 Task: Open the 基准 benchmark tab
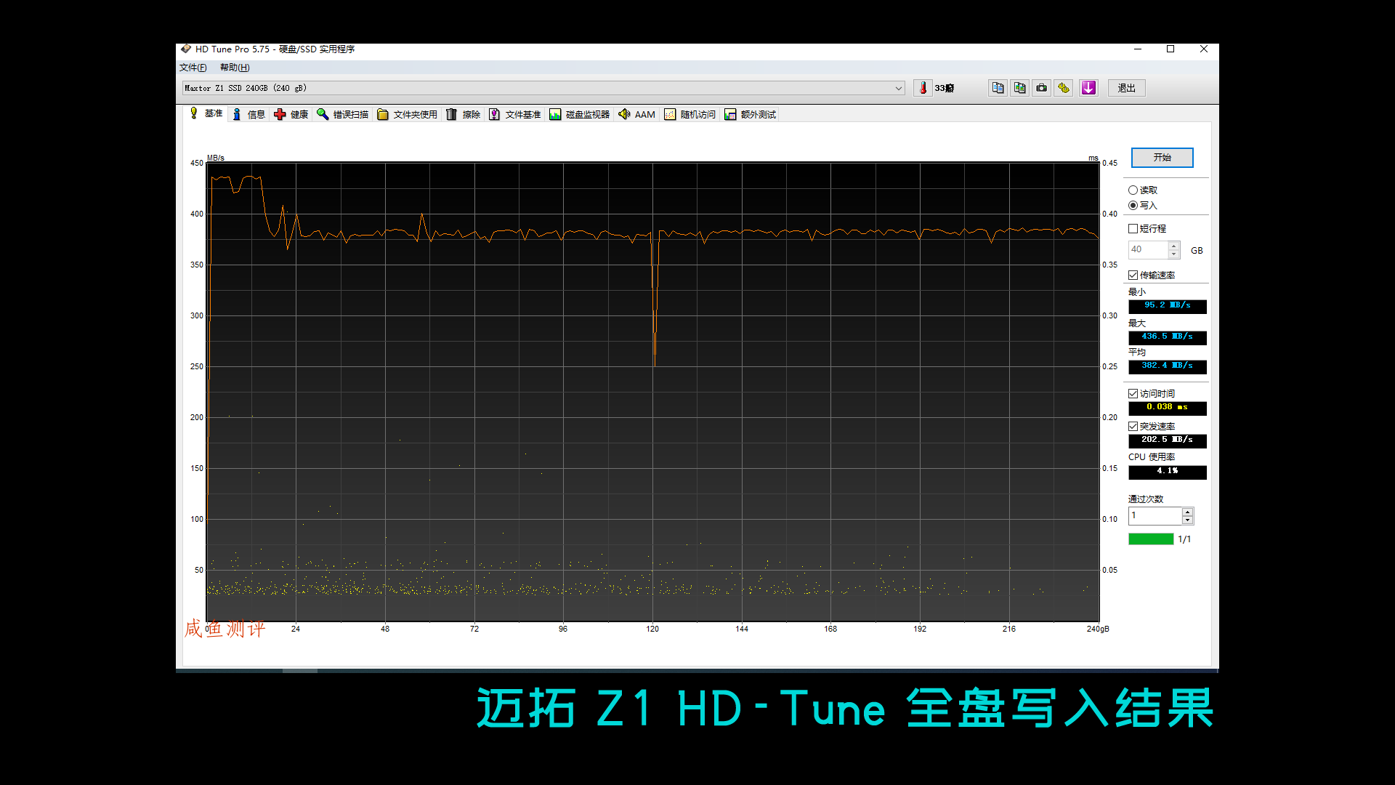[x=206, y=113]
